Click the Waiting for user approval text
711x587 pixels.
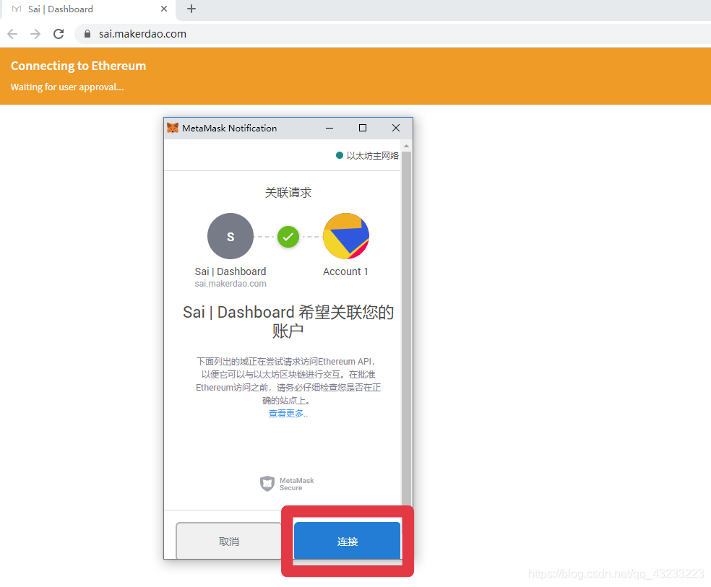click(x=67, y=87)
